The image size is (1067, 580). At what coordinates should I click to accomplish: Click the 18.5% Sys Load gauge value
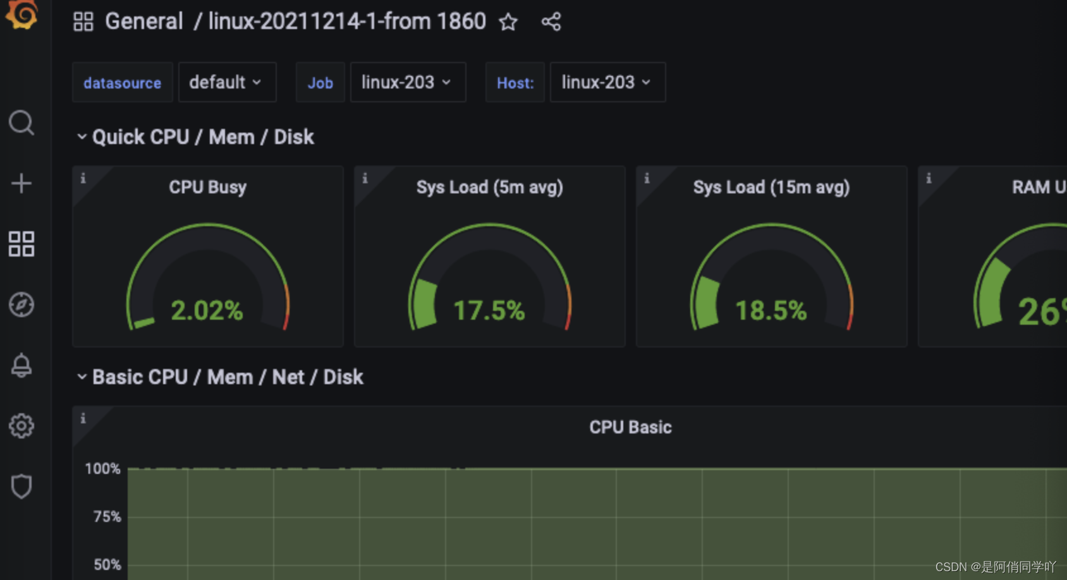click(x=771, y=310)
